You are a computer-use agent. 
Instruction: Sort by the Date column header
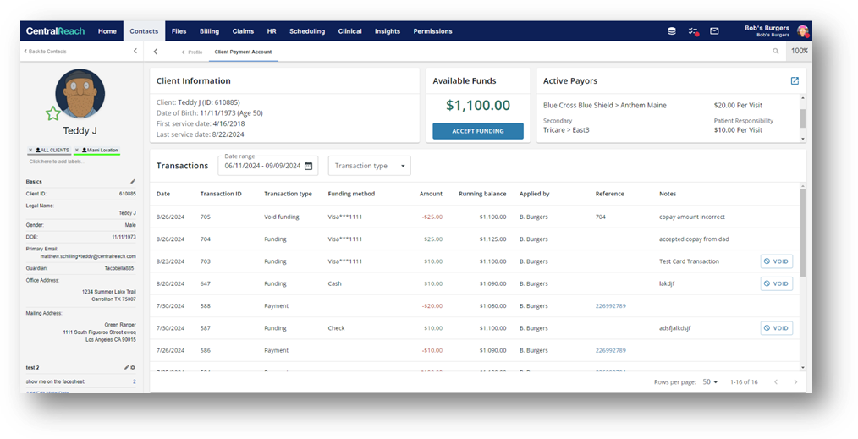coord(163,194)
